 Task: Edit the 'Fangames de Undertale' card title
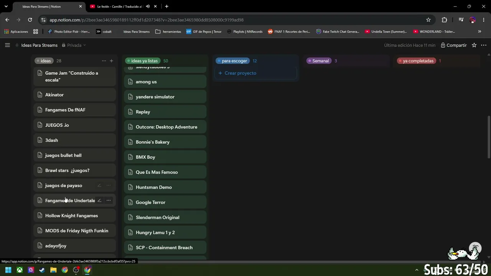click(99, 200)
